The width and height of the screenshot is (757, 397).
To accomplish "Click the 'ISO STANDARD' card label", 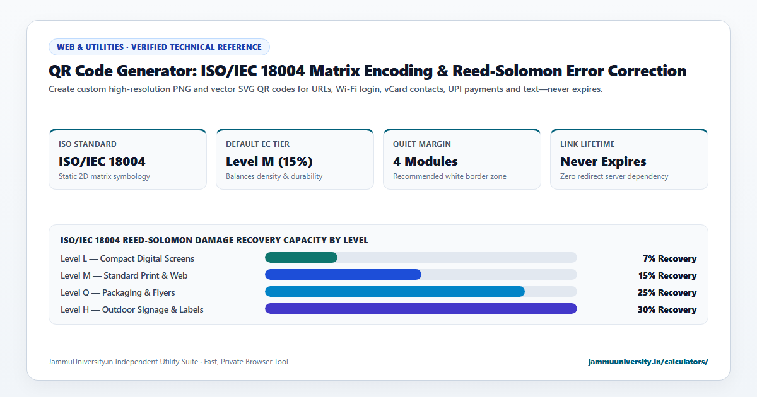I will (x=88, y=144).
